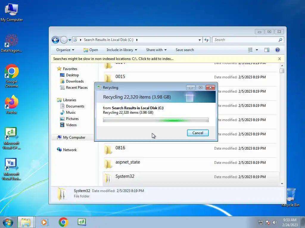Click the file list scrollbar down arrow
This screenshot has width=305, height=228.
click(282, 183)
